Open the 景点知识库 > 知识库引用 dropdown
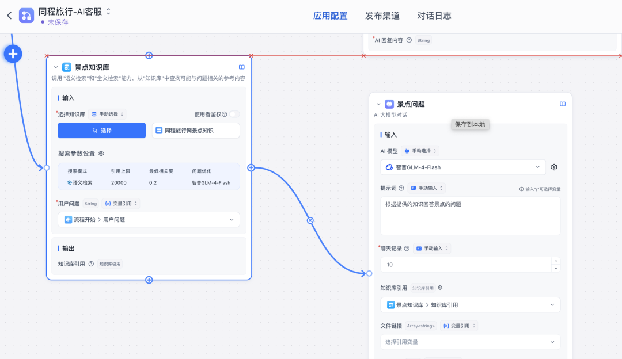Viewport: 622px width, 359px height. 470,305
